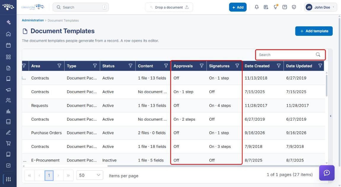This screenshot has height=187, width=341.
Task: Filter the Area column
Action: (59, 66)
